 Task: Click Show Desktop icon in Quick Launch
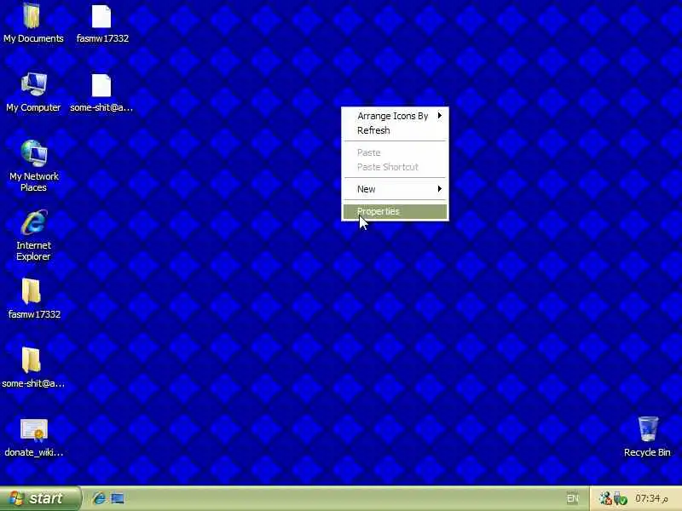point(118,498)
